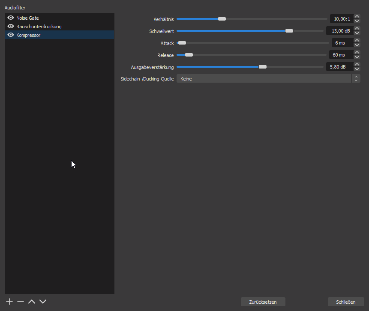This screenshot has width=369, height=311.
Task: Click the Verhältnis slider handle
Action: click(x=222, y=19)
